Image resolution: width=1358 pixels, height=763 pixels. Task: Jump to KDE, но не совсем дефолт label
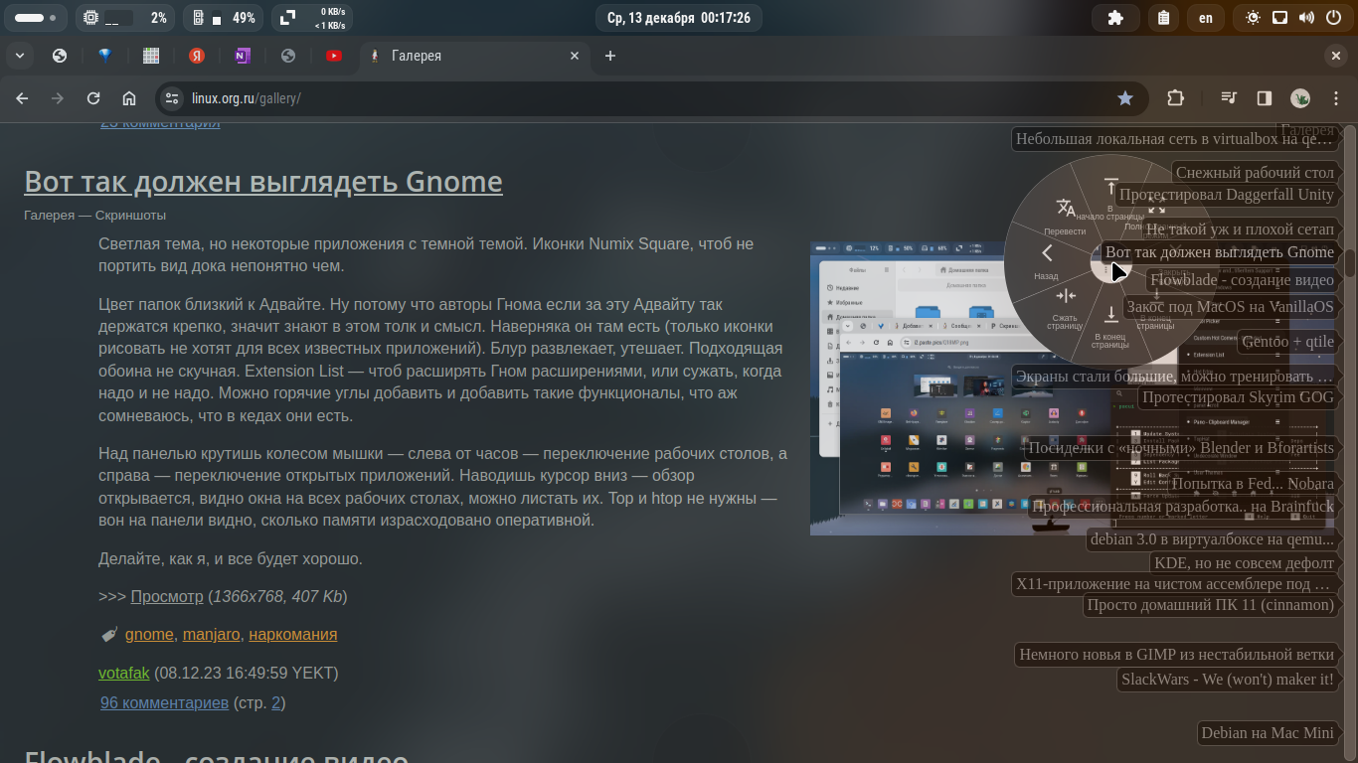(x=1244, y=562)
